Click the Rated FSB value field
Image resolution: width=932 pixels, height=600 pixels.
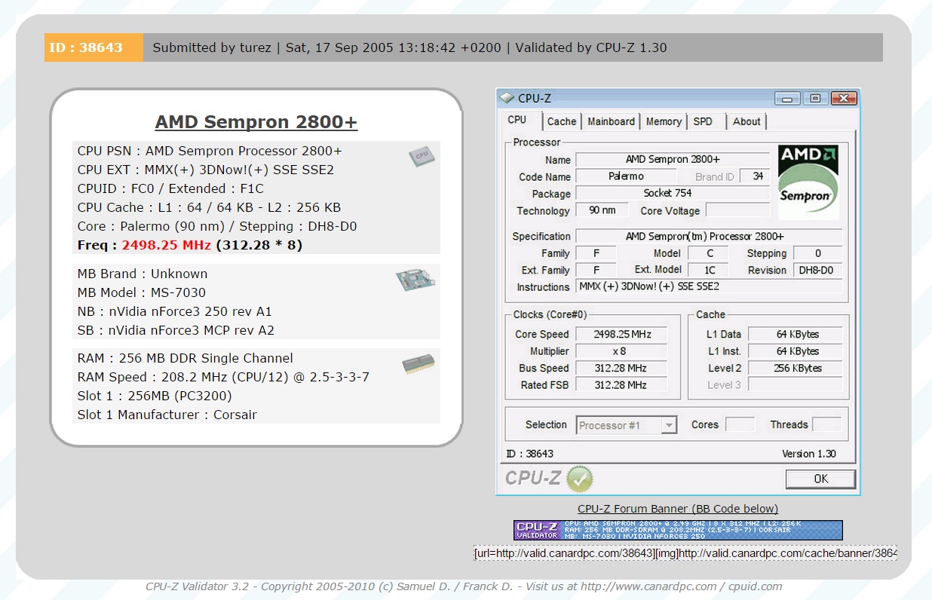[x=621, y=384]
